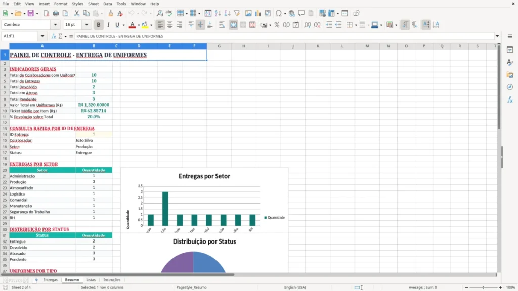This screenshot has width=518, height=291.
Task: Open the Format menu
Action: click(x=61, y=4)
